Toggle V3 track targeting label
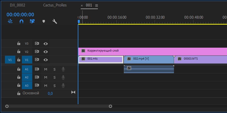The height and width of the screenshot is (113, 227). [x=27, y=44]
